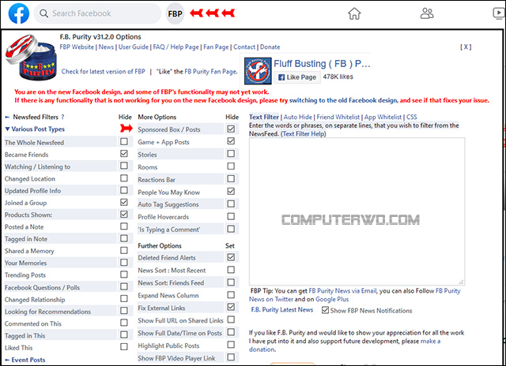Viewport: 506px width, 366px height.
Task: Open the Donate link
Action: tap(270, 47)
